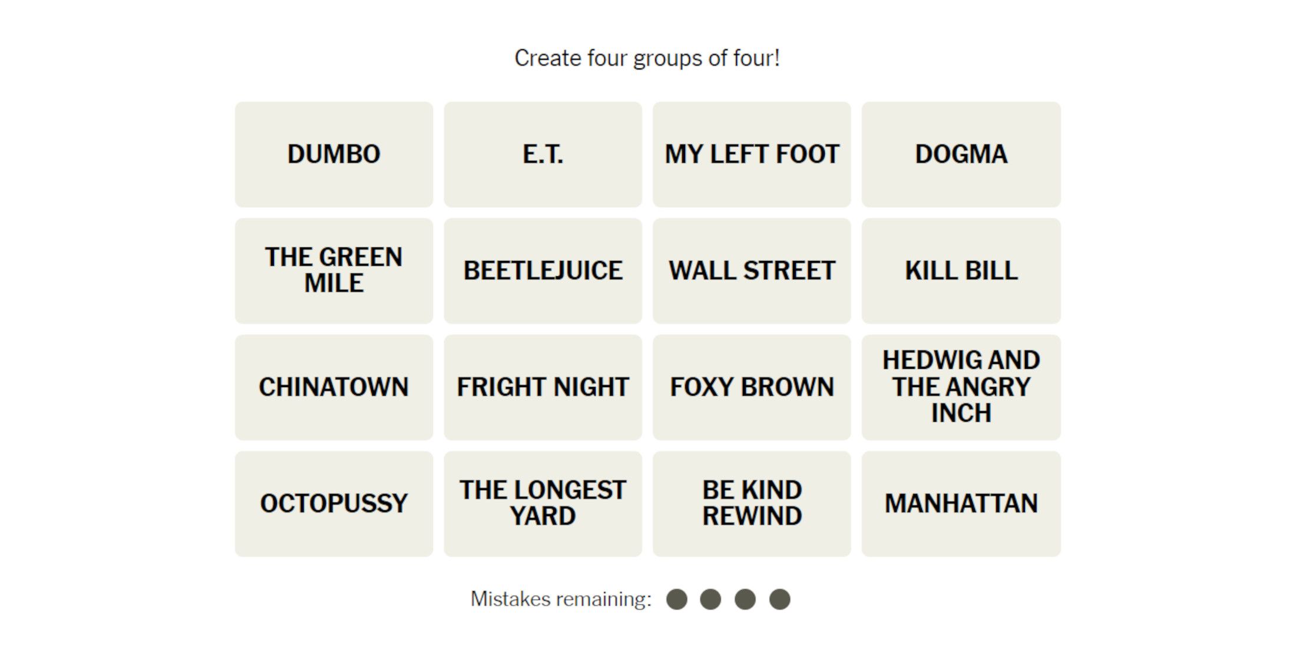Select HEDWIG AND THE ANGRY INCH tile
Viewport: 1296px width, 648px height.
coord(961,387)
